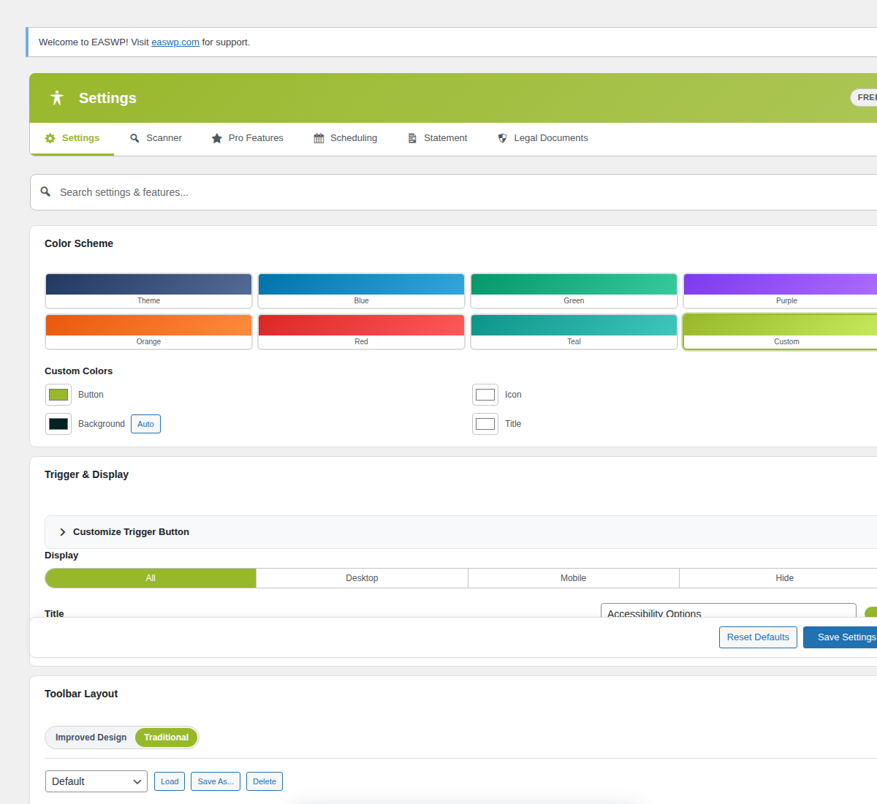Switch to the Scanner tab
877x804 pixels.
162,137
